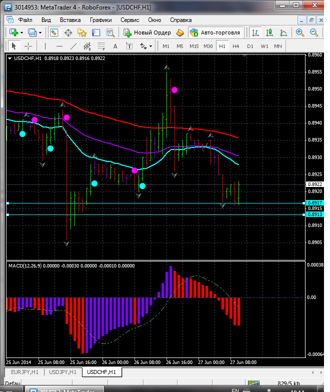
Task: Click the Новый Ордер button
Action: pyautogui.click(x=147, y=32)
